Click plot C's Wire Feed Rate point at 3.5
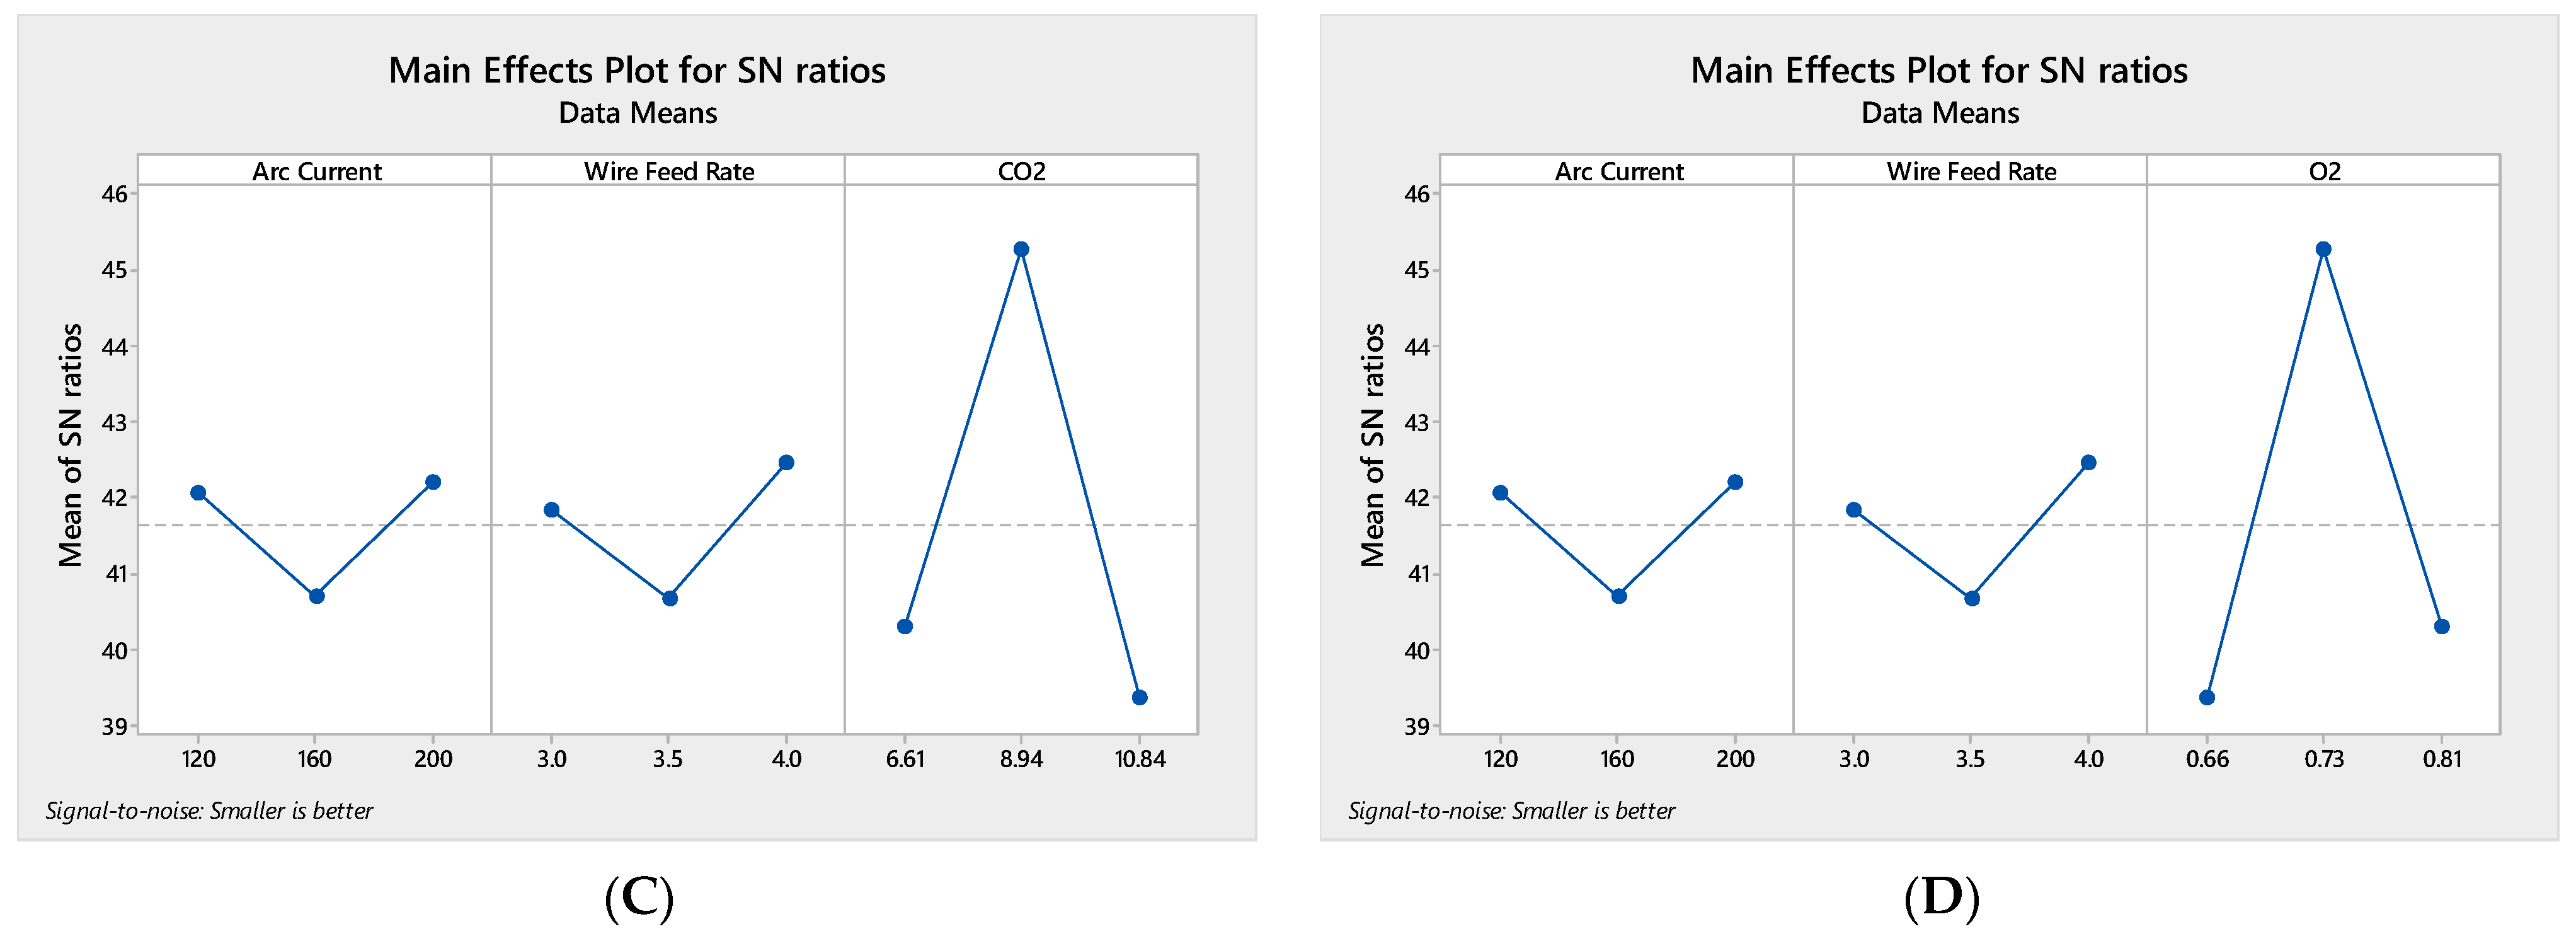Image resolution: width=2576 pixels, height=936 pixels. point(670,598)
